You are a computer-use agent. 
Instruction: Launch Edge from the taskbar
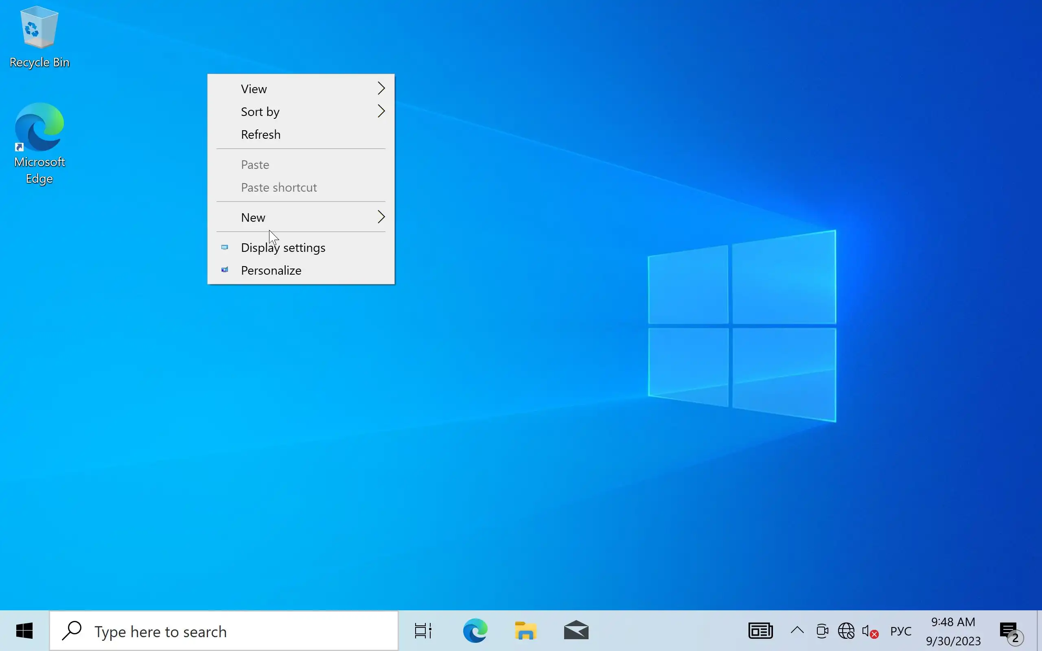pos(475,631)
